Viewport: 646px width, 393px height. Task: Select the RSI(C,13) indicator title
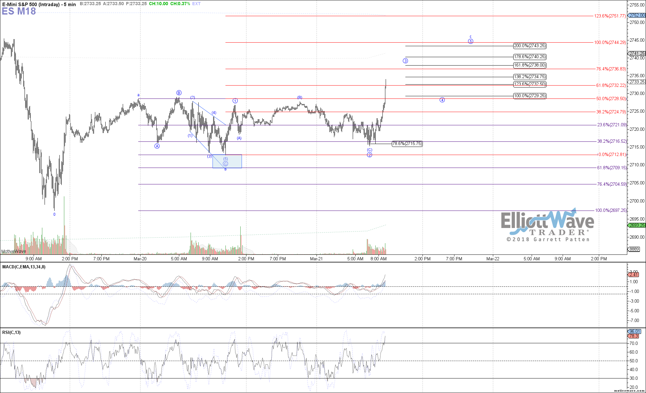tap(12, 332)
